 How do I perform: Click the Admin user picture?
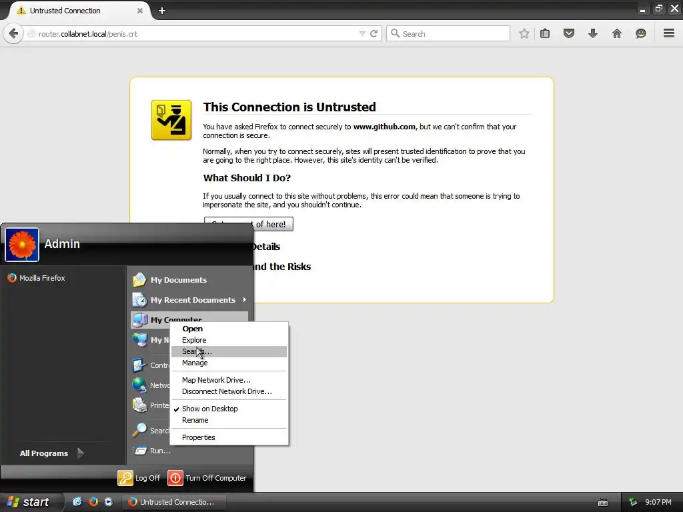[x=22, y=244]
